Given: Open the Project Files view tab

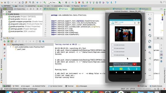Looking at the screenshot, I should click(19, 9).
